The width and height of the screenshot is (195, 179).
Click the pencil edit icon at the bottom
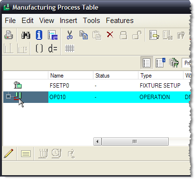(x=9, y=153)
